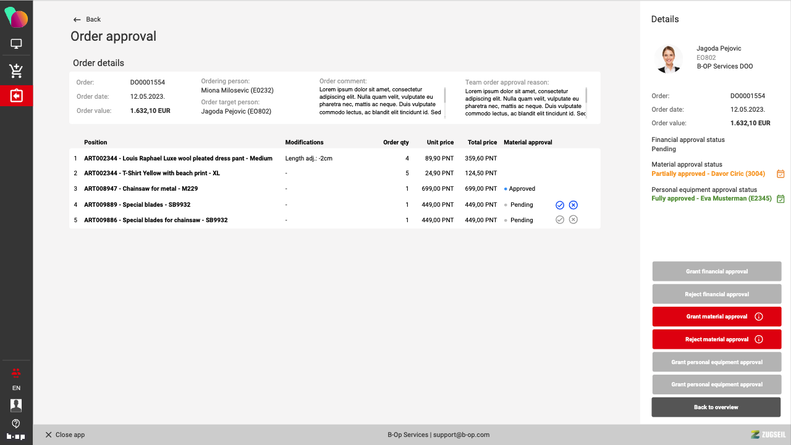This screenshot has width=791, height=445.
Task: Open green calendar icon for personal equipment
Action: point(780,199)
